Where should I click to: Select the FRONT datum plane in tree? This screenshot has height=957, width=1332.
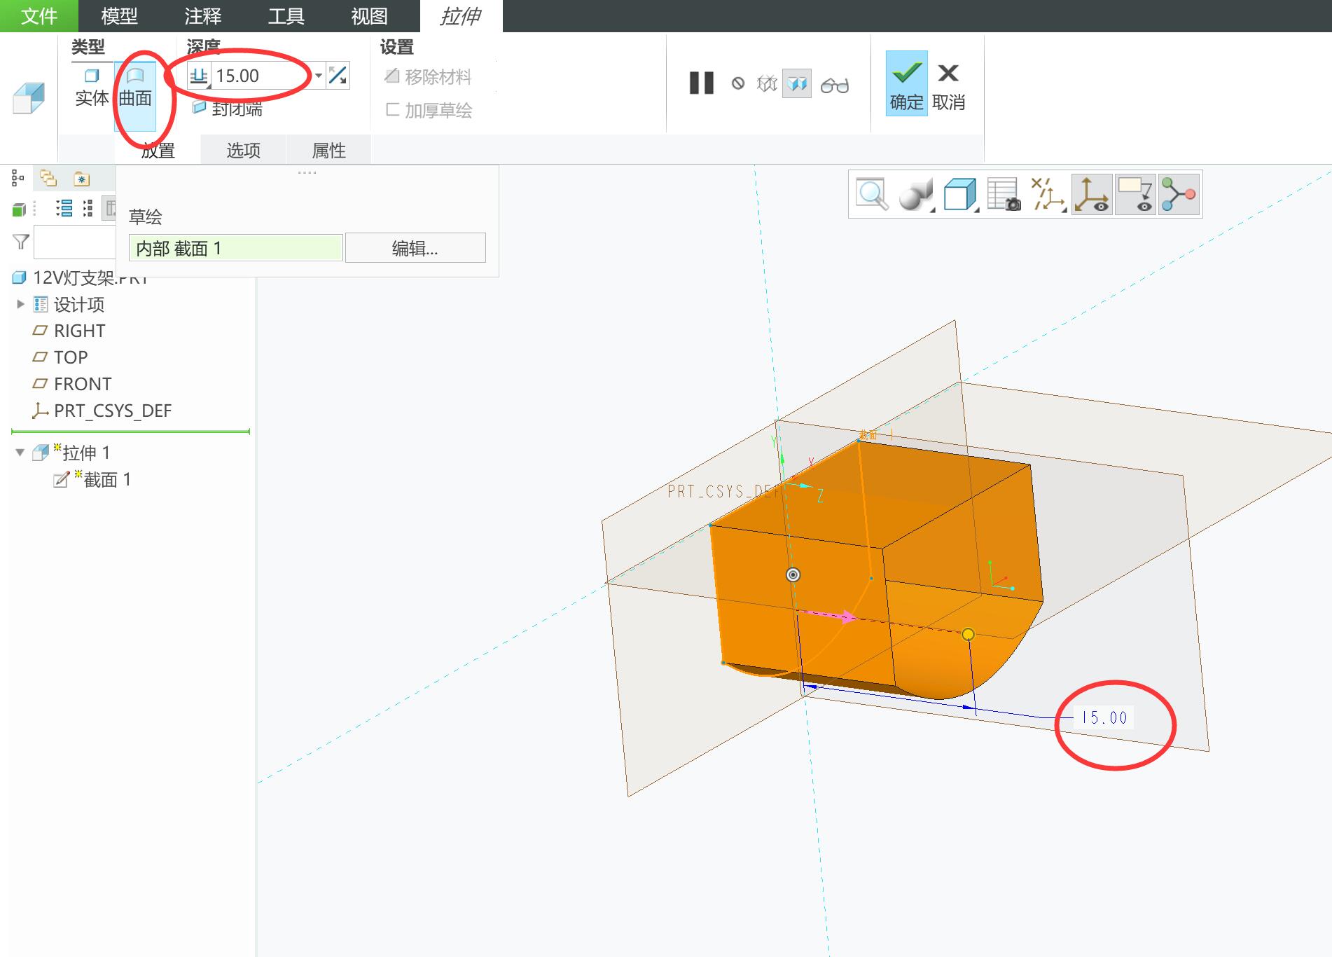point(72,384)
